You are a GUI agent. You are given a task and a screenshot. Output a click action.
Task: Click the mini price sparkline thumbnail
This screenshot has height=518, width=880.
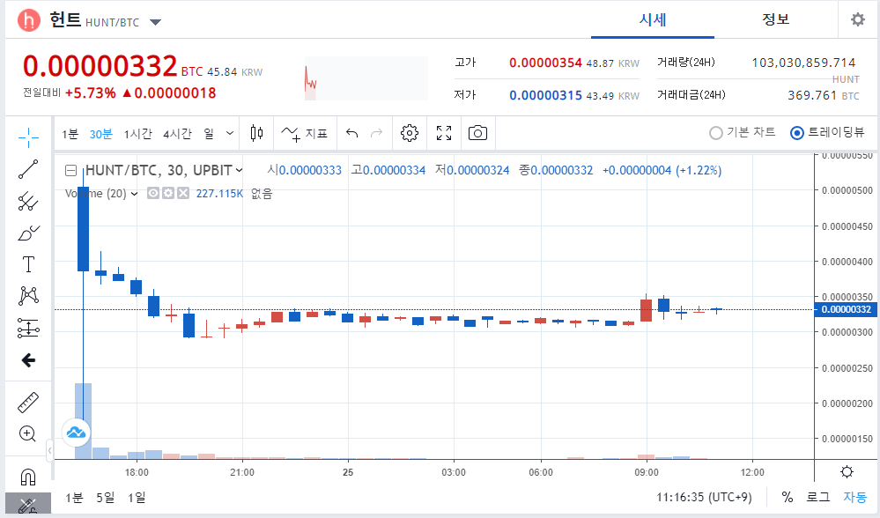[366, 78]
